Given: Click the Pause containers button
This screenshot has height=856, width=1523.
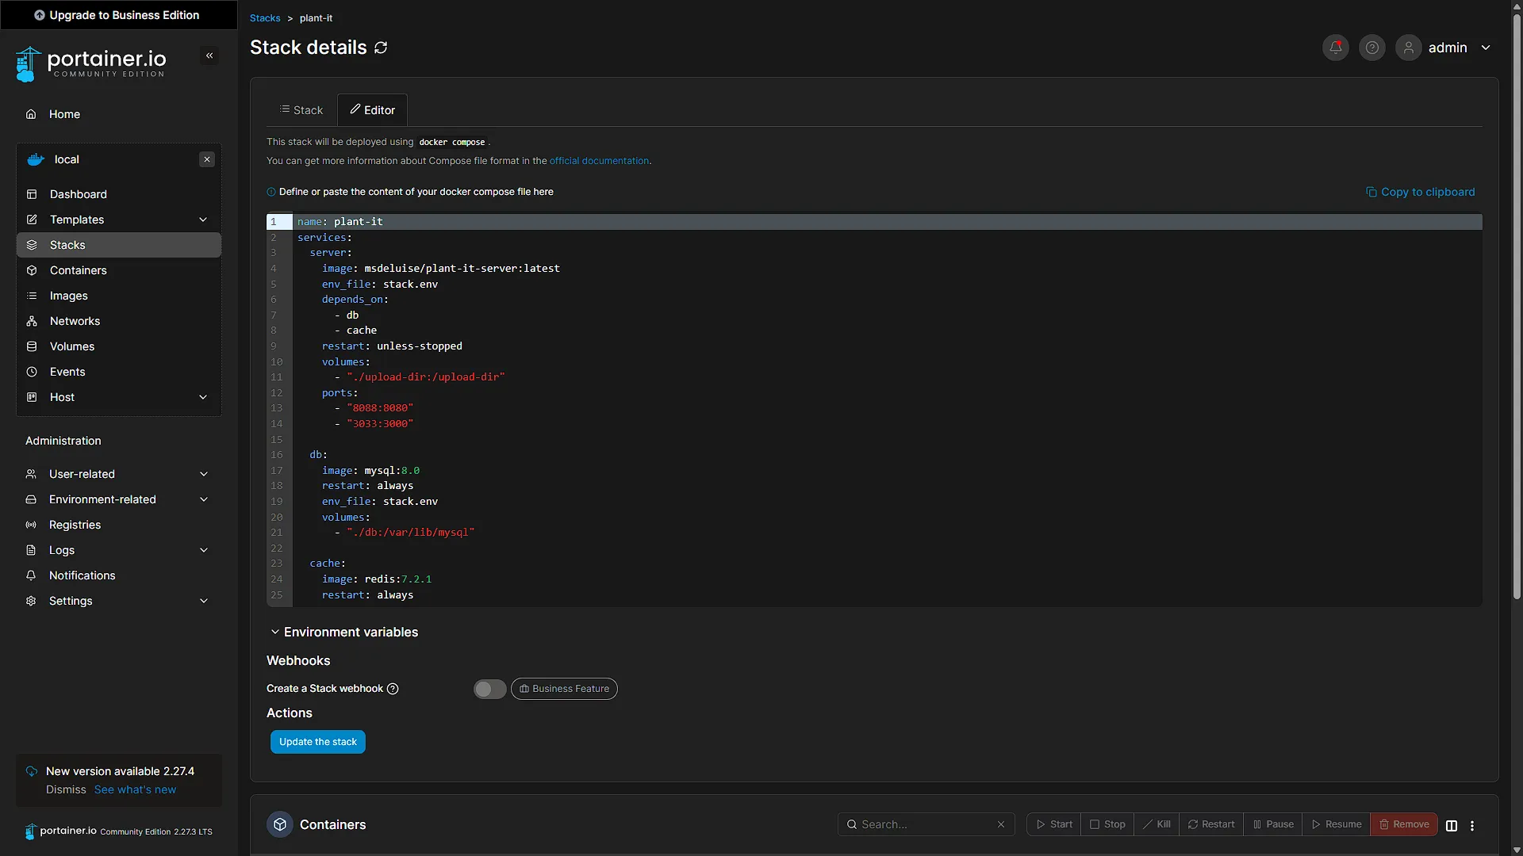Looking at the screenshot, I should (1273, 824).
